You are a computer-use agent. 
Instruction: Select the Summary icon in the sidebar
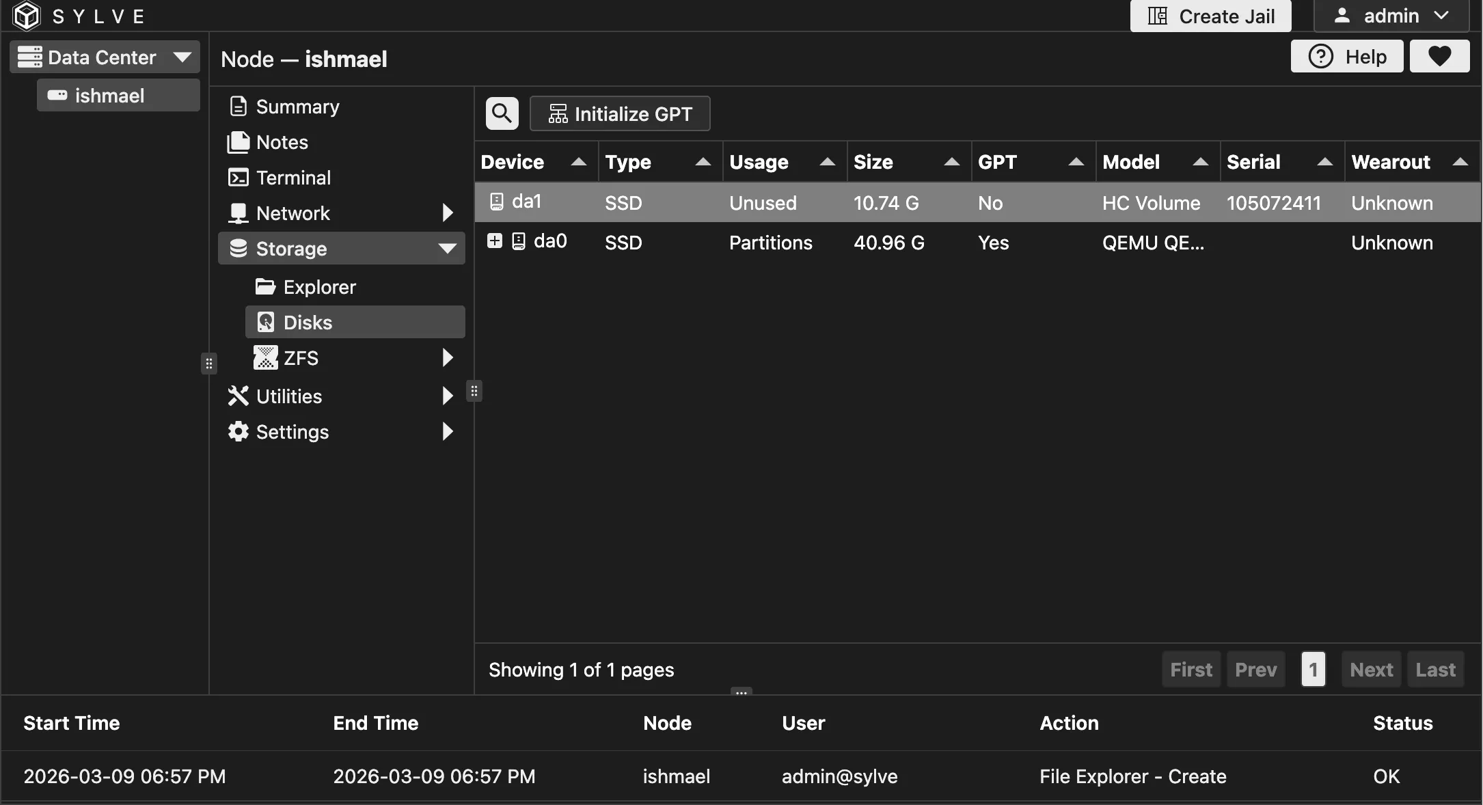coord(237,106)
